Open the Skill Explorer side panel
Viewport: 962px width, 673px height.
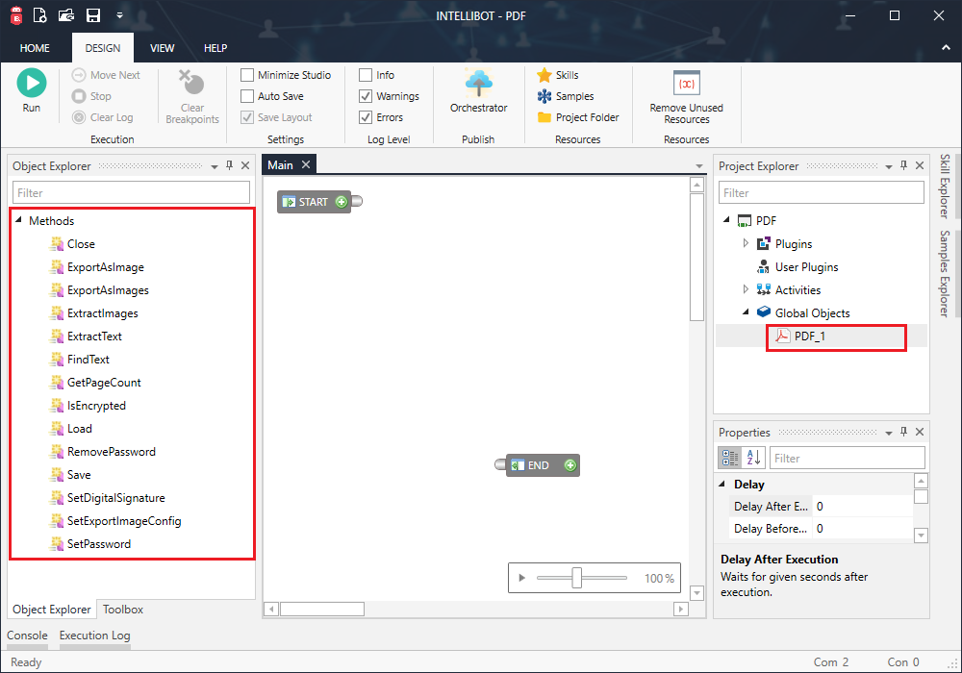(x=945, y=187)
